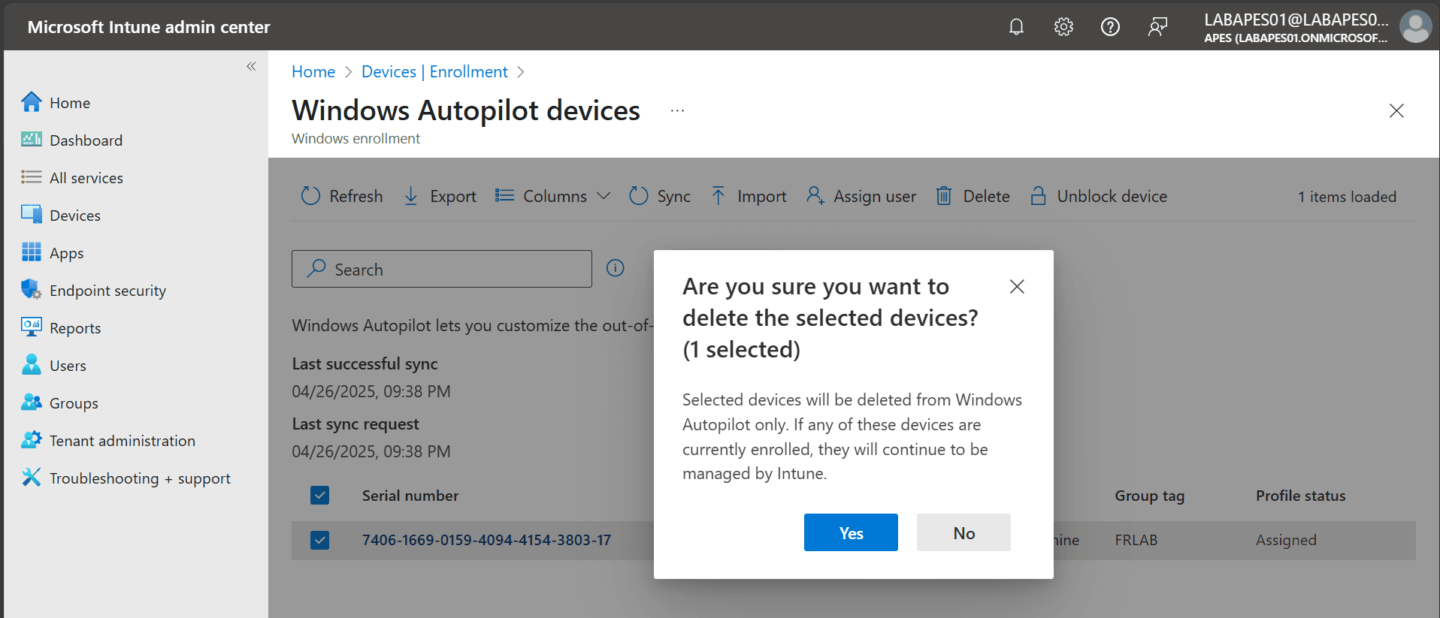Open Dashboard in sidebar
1440x618 pixels.
tap(71, 140)
